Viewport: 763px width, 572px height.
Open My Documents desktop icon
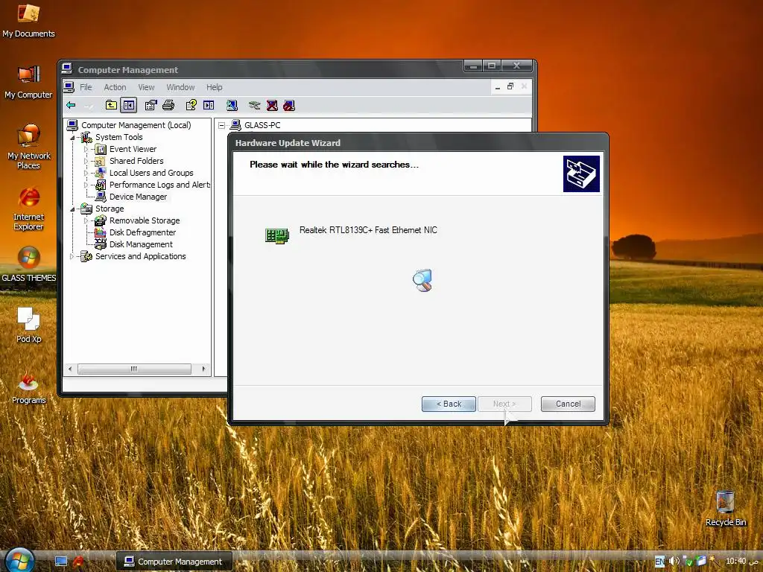[x=28, y=21]
